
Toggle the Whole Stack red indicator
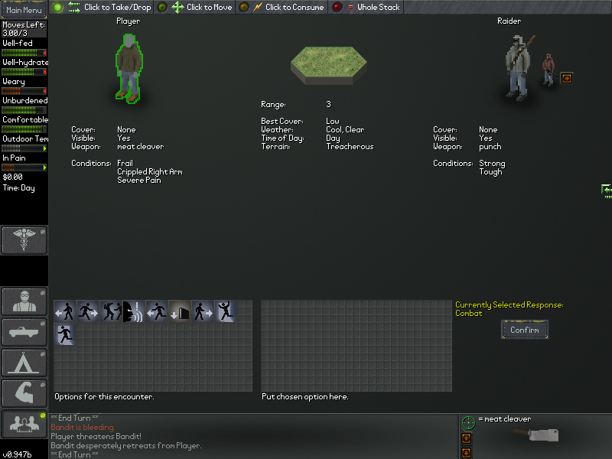point(337,7)
